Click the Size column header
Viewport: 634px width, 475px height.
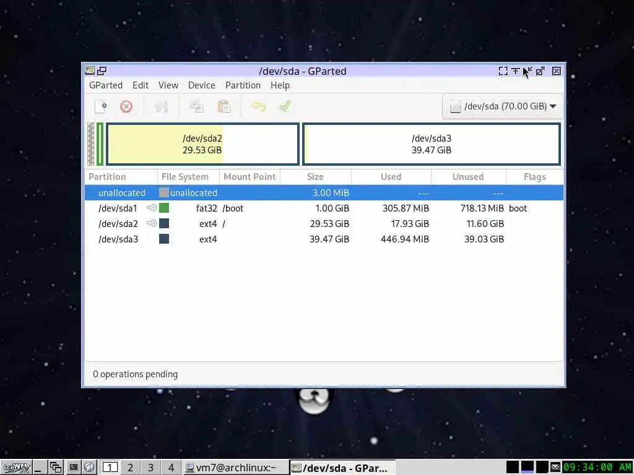(x=315, y=177)
